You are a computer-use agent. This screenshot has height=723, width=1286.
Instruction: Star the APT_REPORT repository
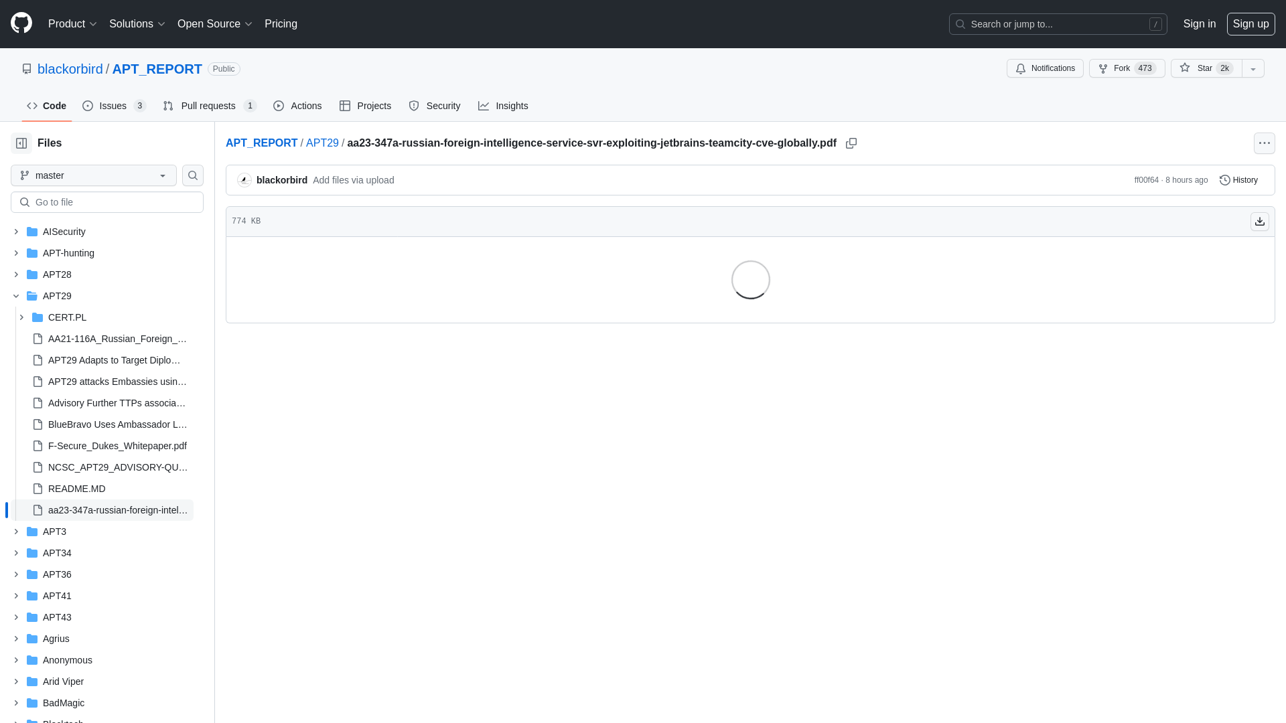[x=1206, y=68]
